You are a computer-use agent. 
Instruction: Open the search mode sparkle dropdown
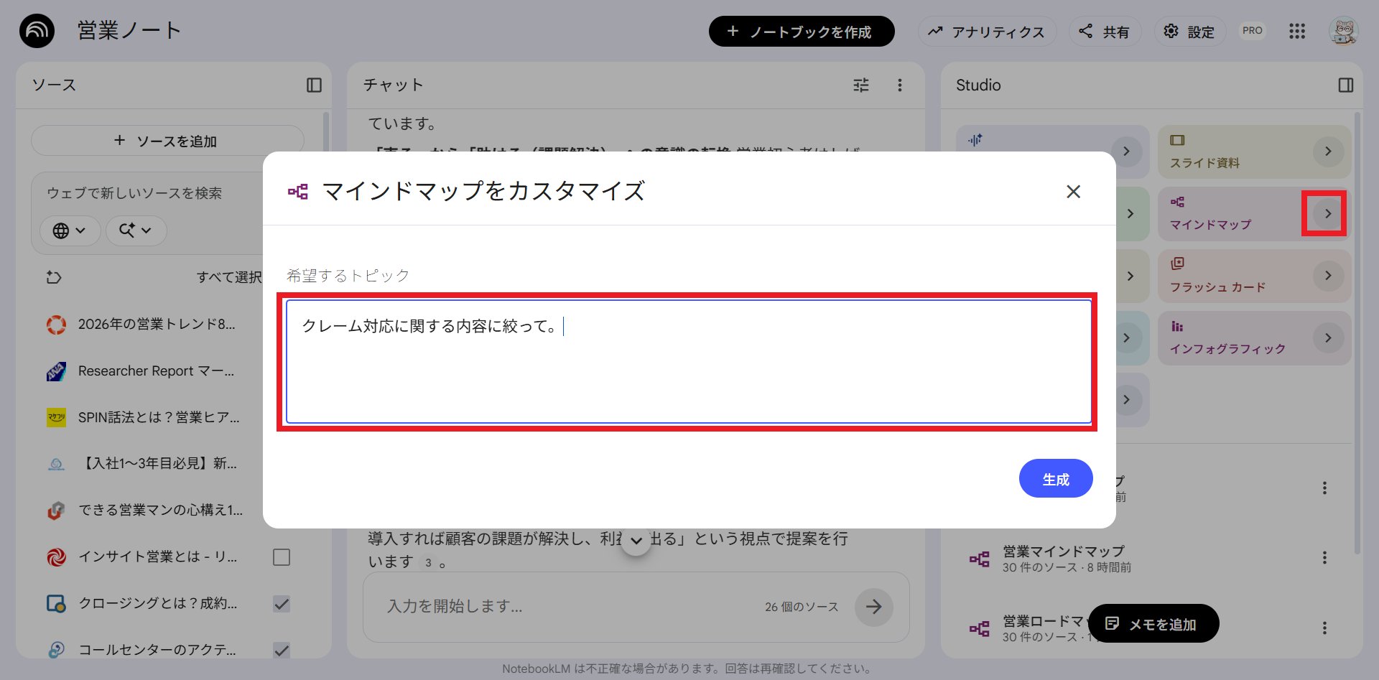[x=136, y=230]
